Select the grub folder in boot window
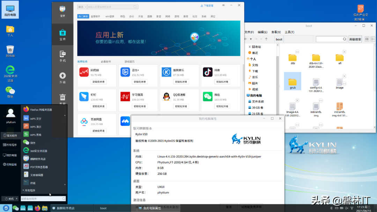377x212 pixels. [x=293, y=81]
